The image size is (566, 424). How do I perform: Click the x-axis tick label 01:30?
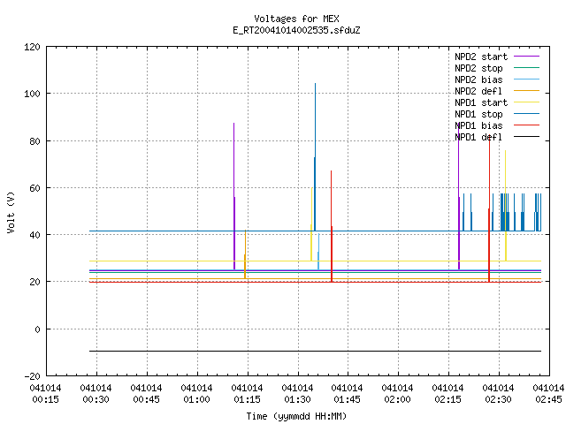(297, 399)
